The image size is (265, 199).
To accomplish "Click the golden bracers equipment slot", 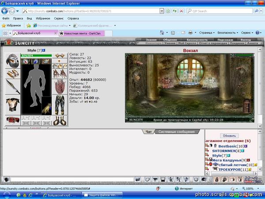I will pyautogui.click(x=13, y=74).
